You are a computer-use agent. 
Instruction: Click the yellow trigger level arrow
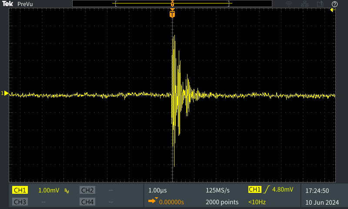(x=333, y=10)
